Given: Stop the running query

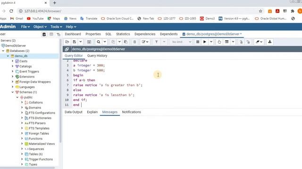Looking at the screenshot, I should click(x=198, y=42).
